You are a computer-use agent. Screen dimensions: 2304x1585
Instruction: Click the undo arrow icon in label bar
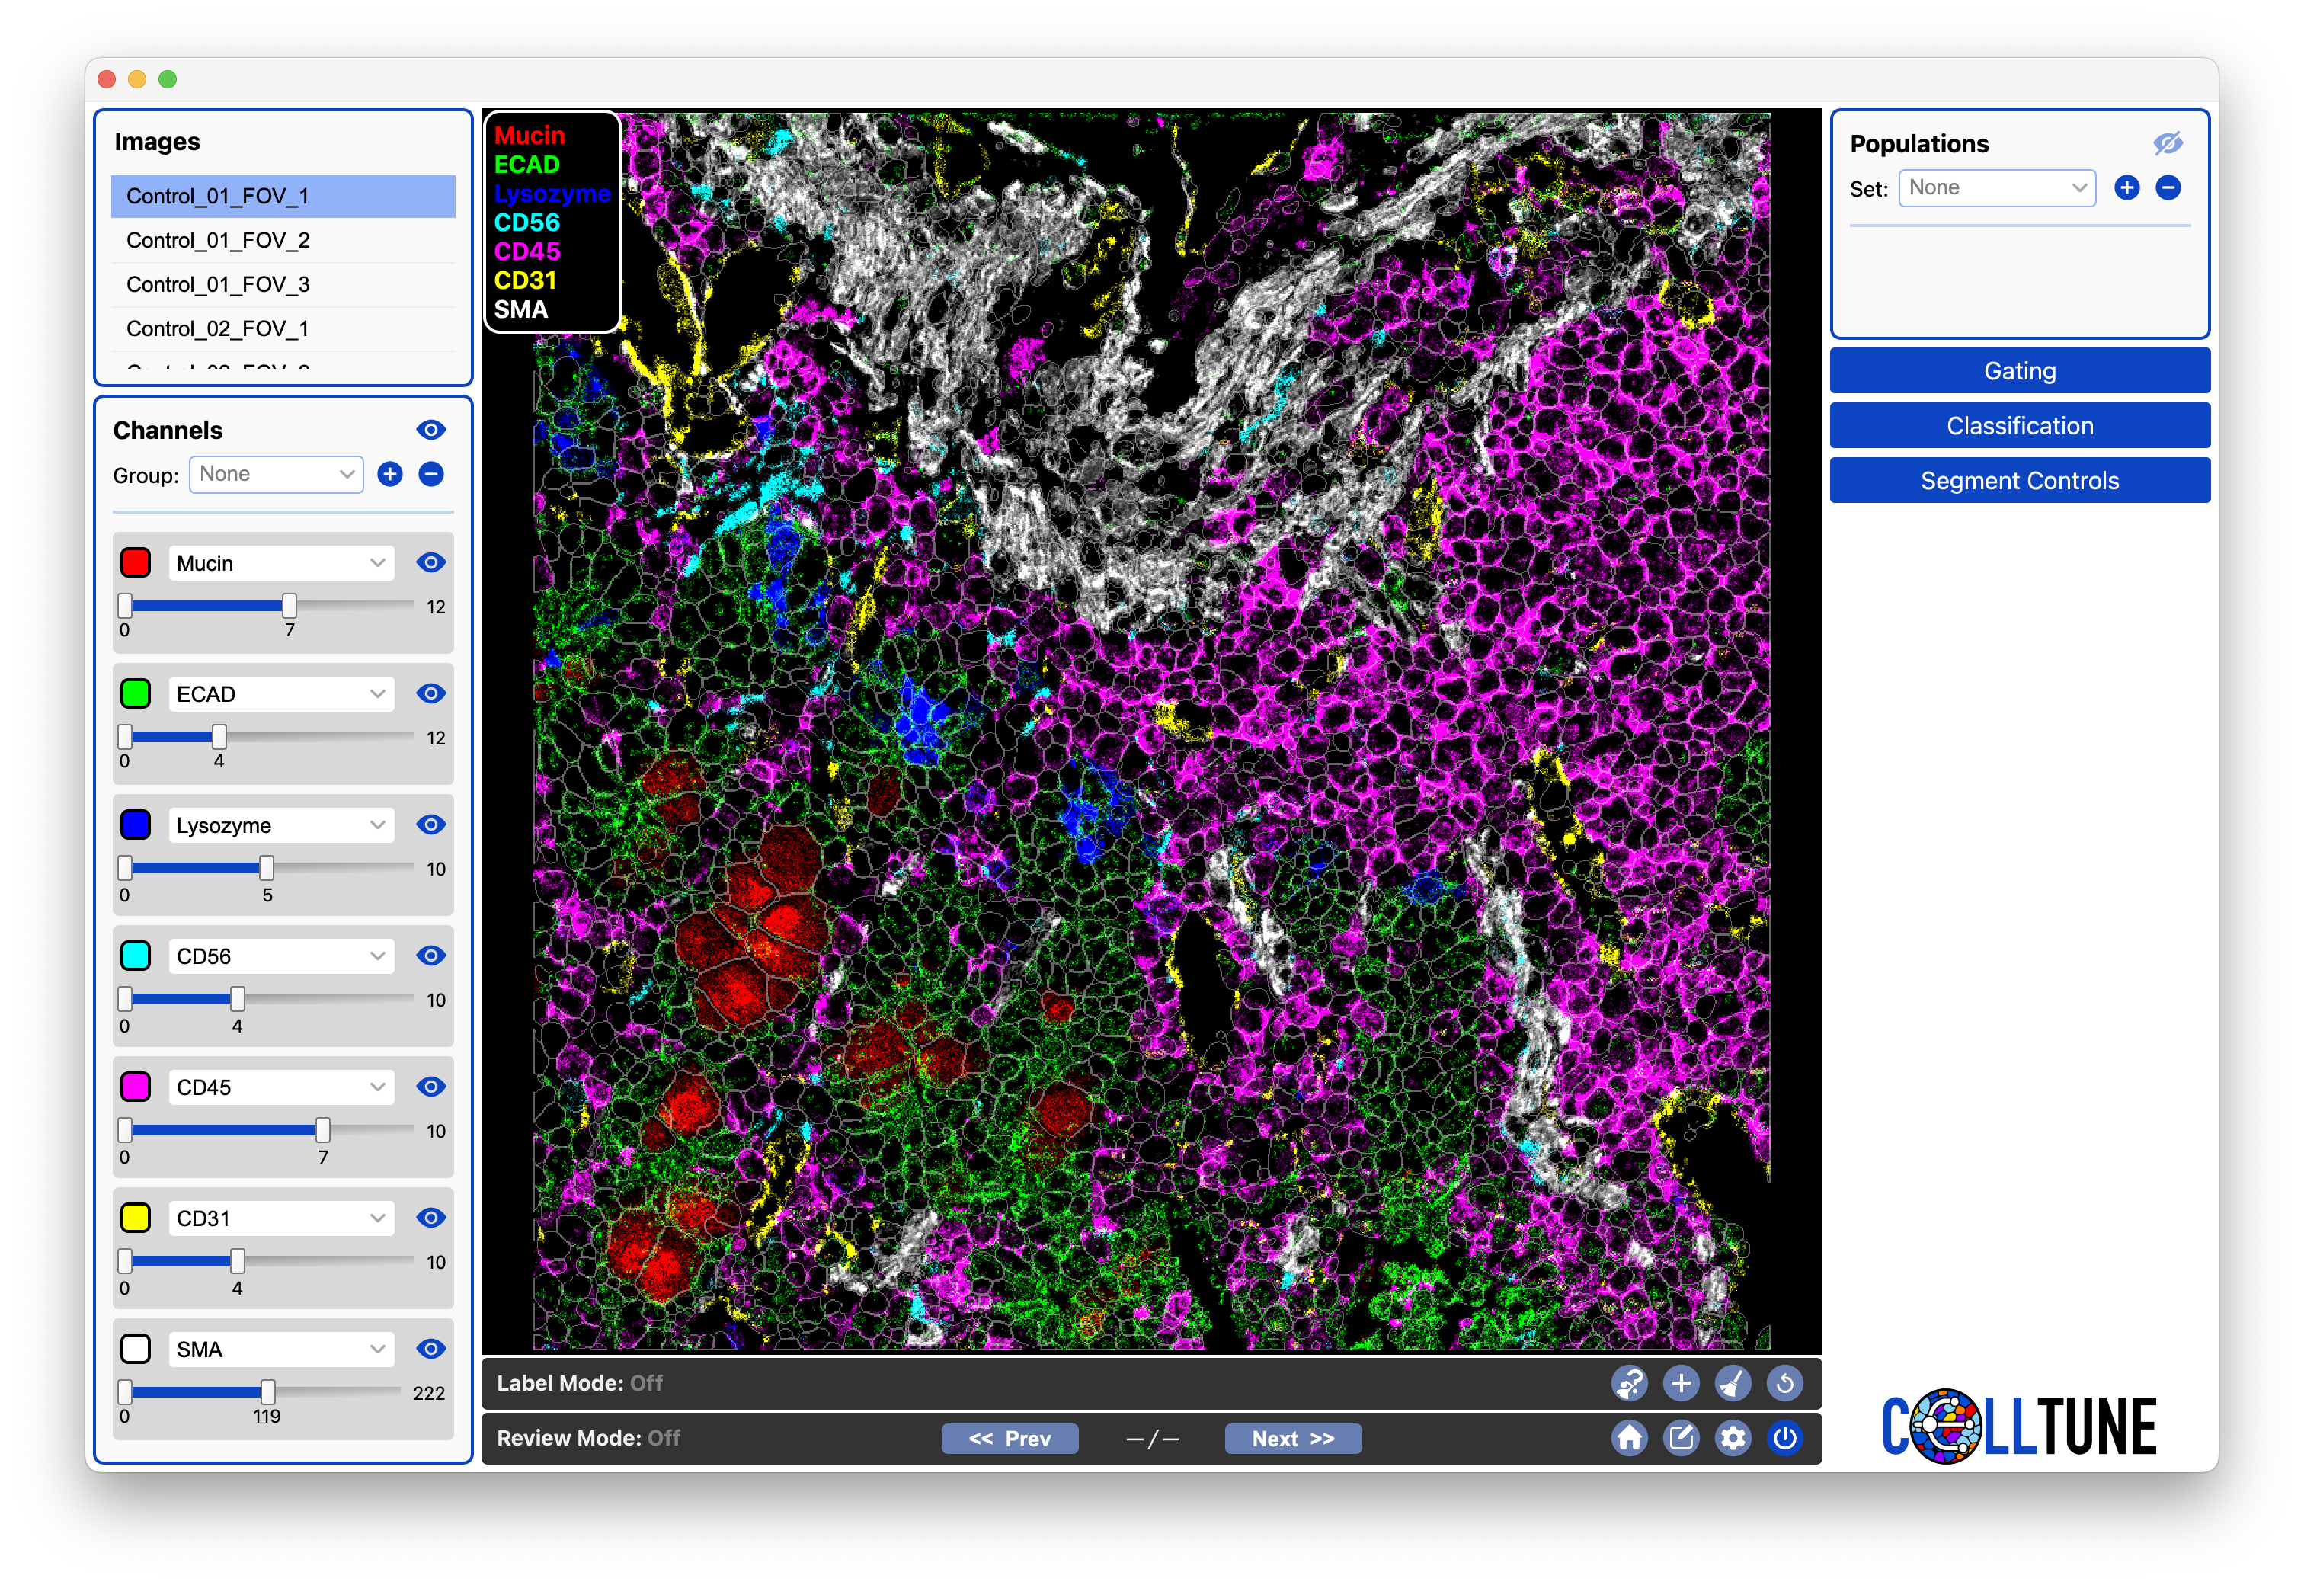pos(1784,1382)
